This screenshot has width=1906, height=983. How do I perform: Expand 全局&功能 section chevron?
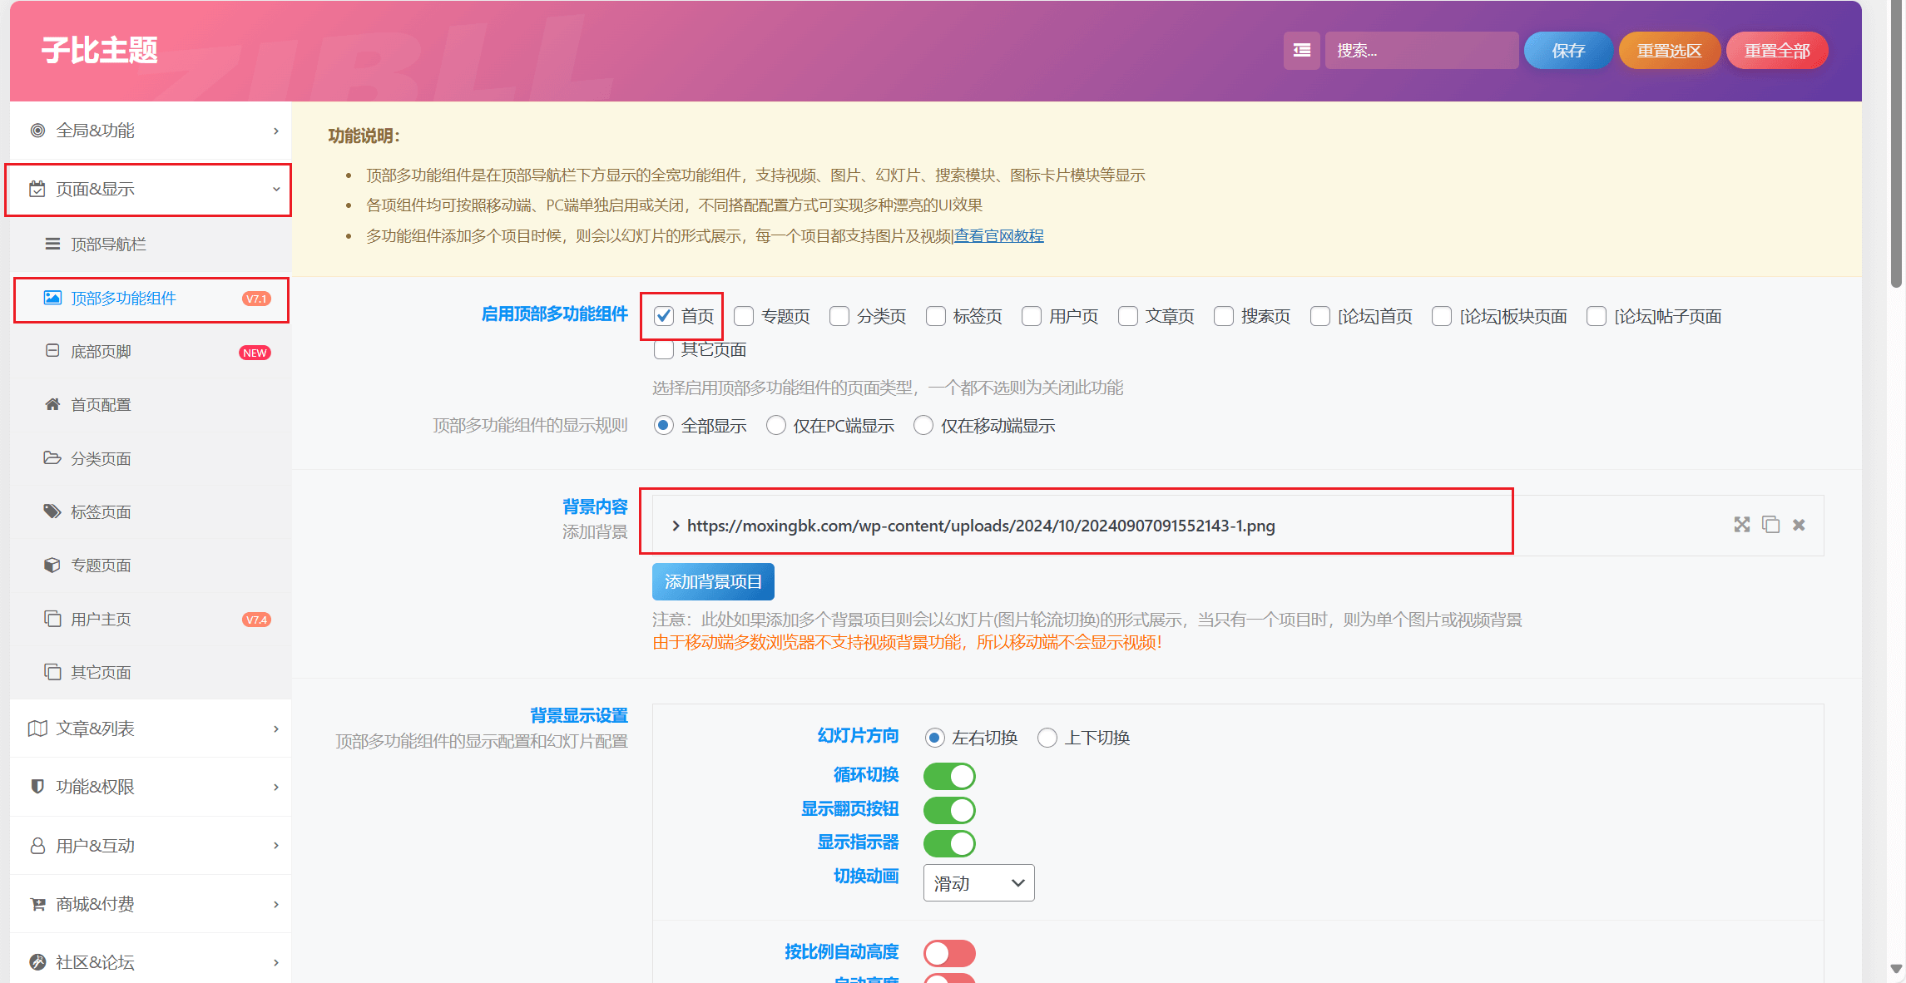point(276,131)
